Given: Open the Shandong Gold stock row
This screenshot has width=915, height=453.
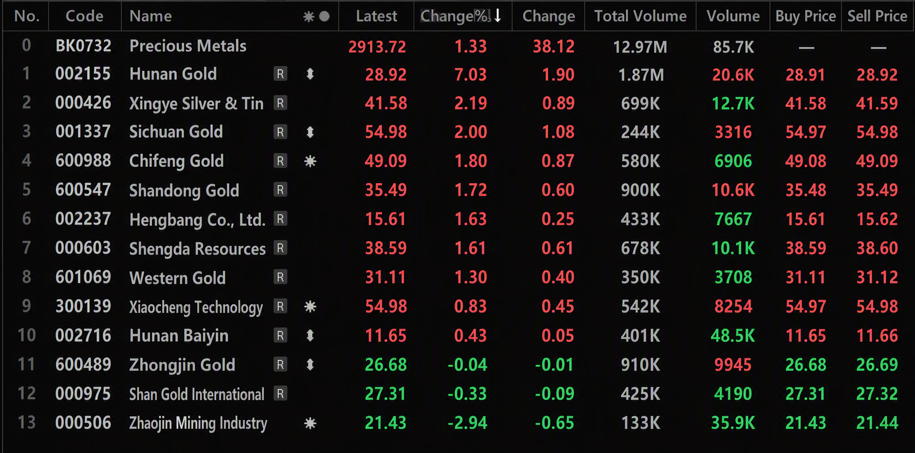Looking at the screenshot, I should (x=457, y=190).
